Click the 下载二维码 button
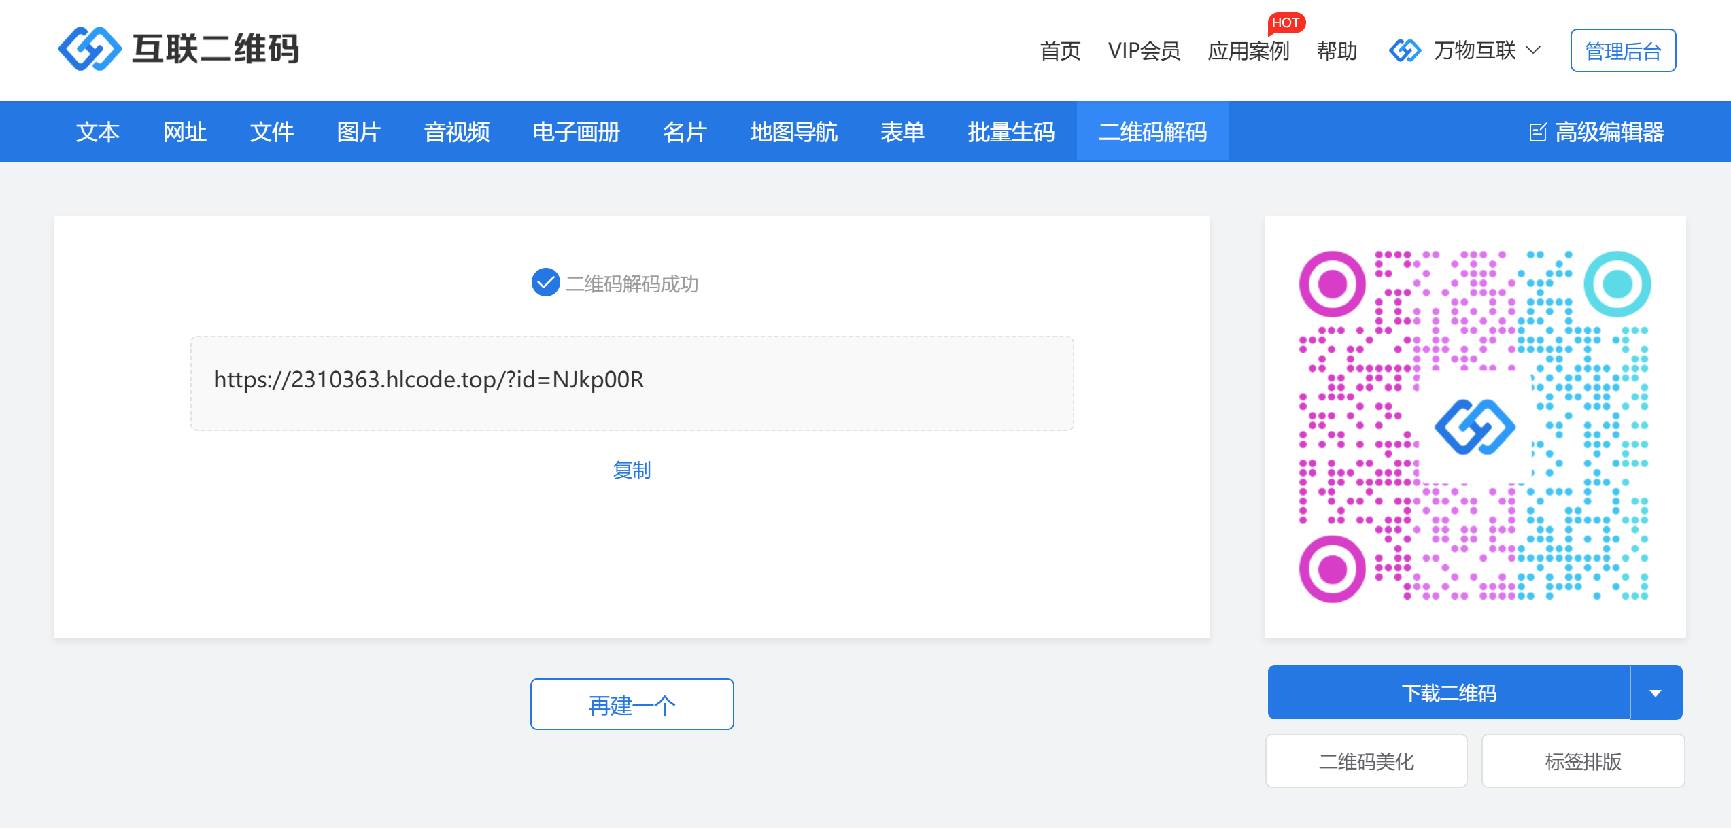 point(1449,693)
